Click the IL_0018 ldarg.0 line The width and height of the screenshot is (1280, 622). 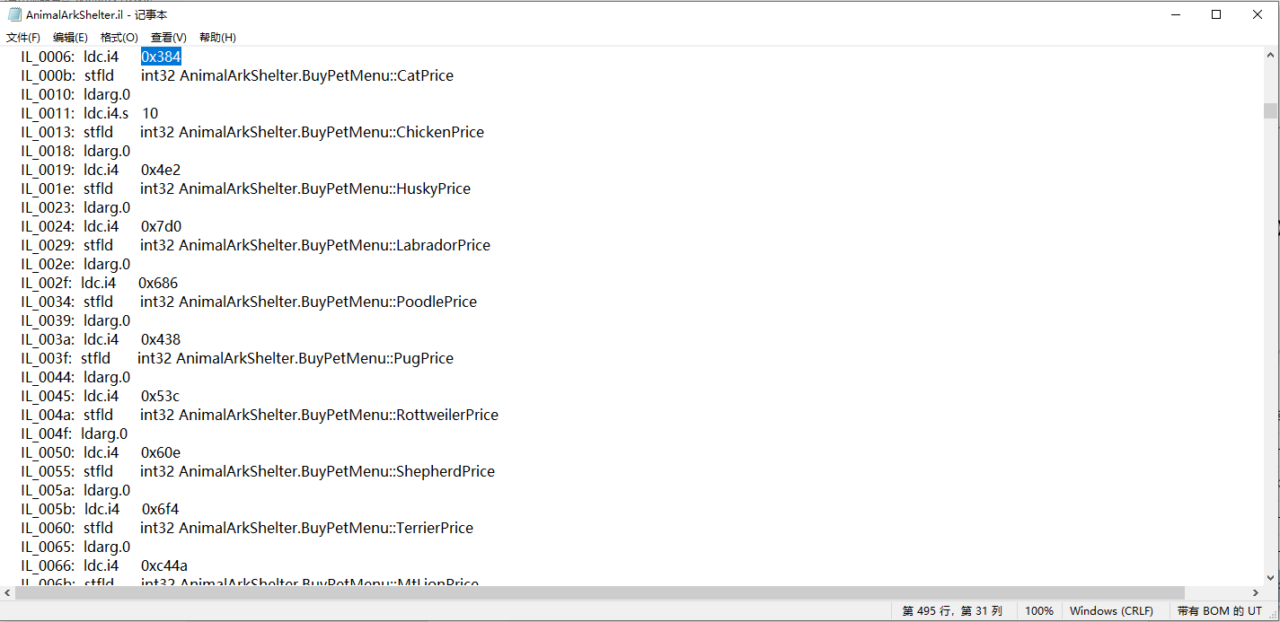pyautogui.click(x=75, y=151)
